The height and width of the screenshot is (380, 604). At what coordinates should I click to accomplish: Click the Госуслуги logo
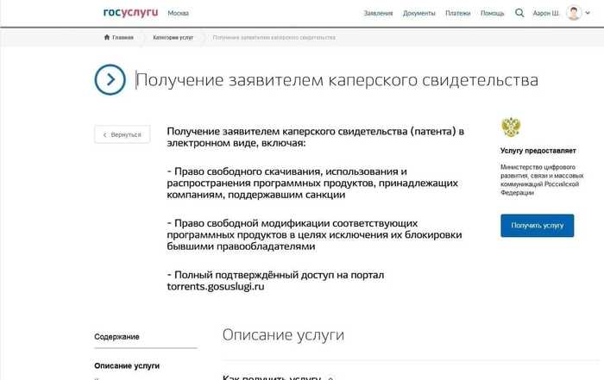(x=130, y=13)
